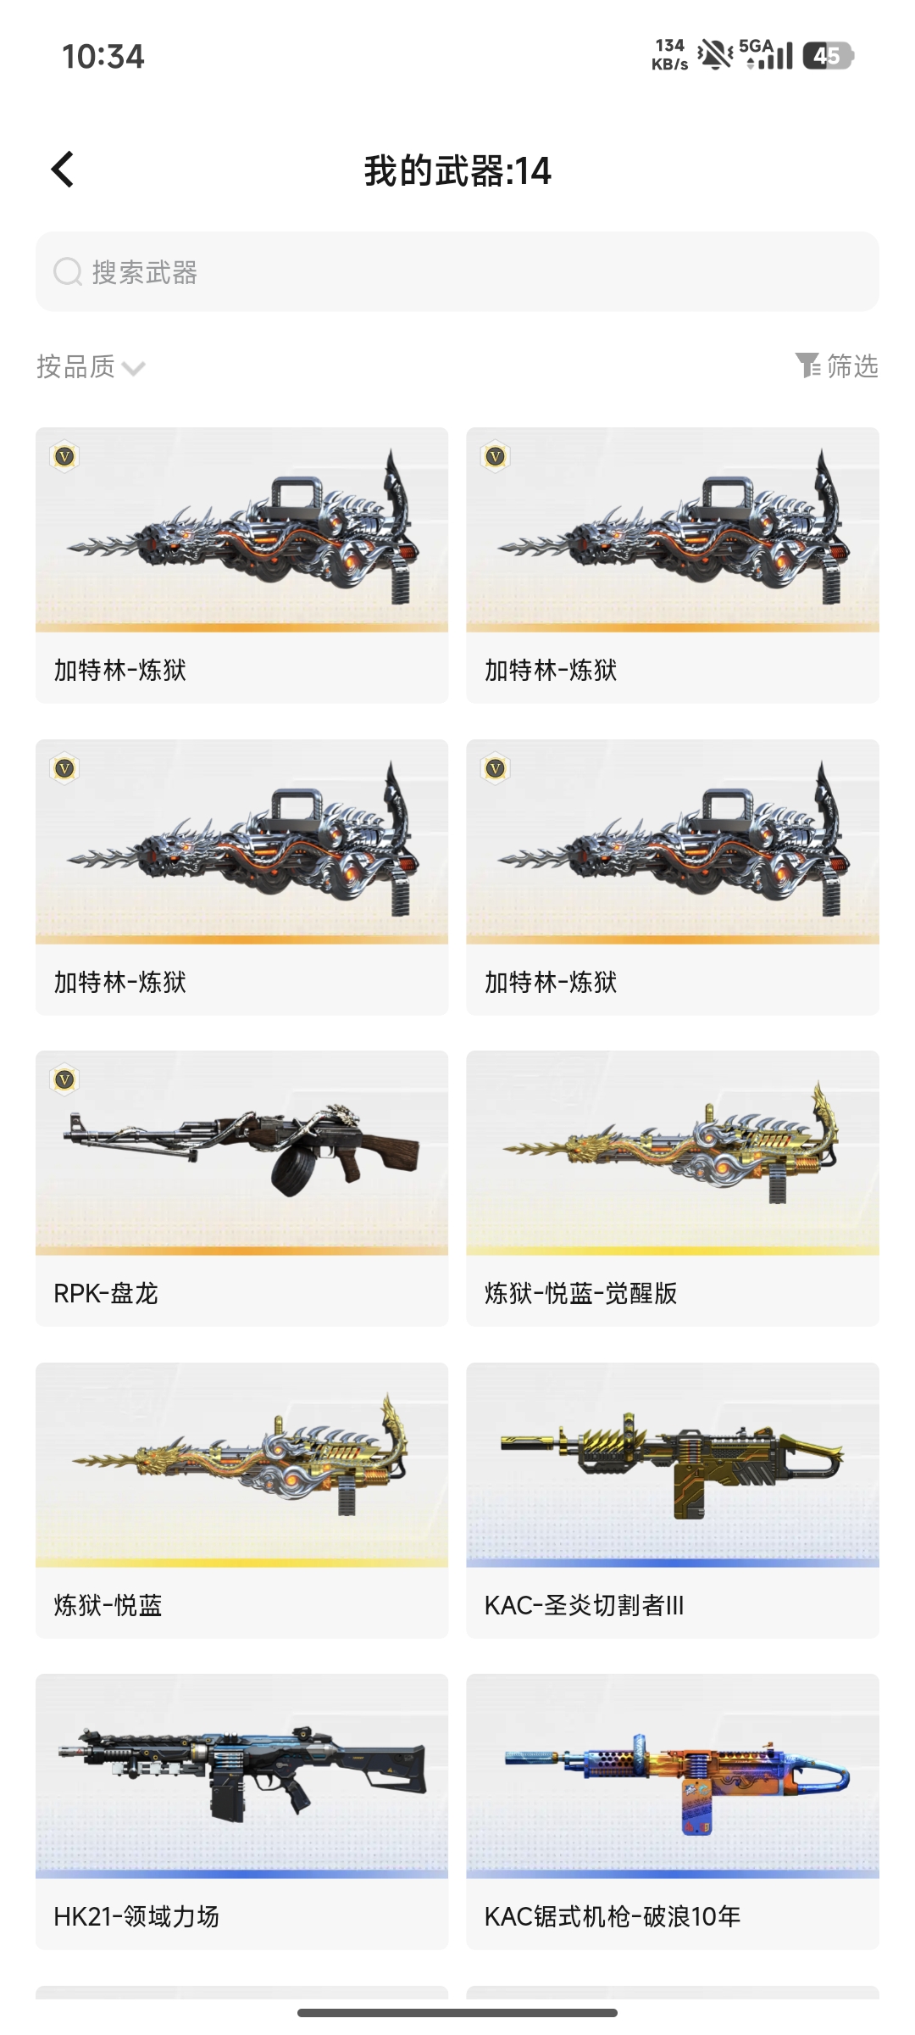Open KAC锯式机枪-破浪10年 weapon card
This screenshot has height=2035, width=915.
(x=673, y=1811)
